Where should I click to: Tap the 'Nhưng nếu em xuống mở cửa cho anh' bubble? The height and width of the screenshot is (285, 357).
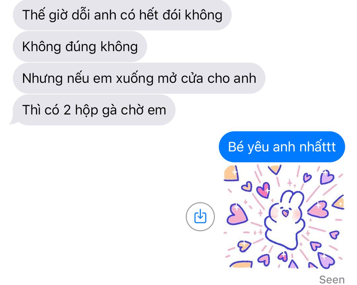pyautogui.click(x=139, y=78)
